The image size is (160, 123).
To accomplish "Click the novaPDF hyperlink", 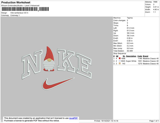I will tap(73, 118).
